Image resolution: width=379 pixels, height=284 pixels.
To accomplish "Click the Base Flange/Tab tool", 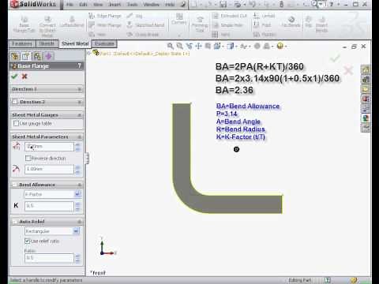I will coord(24,24).
